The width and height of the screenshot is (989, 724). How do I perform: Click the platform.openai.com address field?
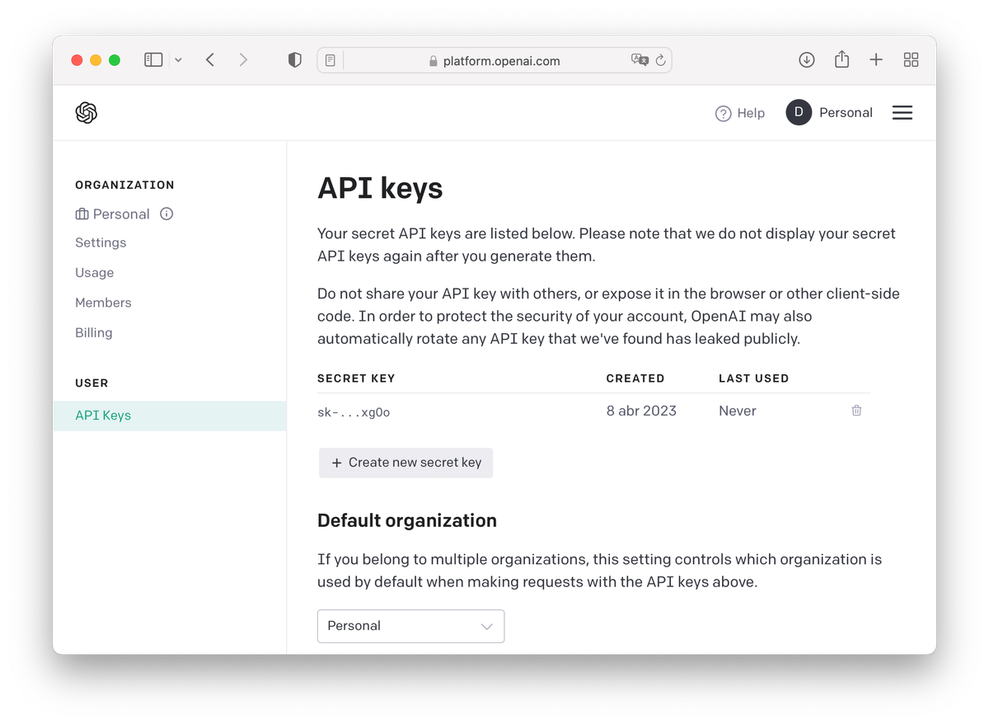pos(494,60)
